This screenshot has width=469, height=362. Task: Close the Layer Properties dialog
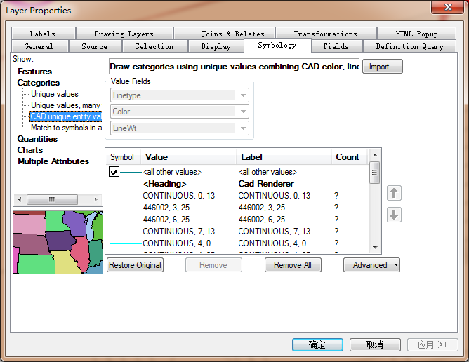(x=447, y=7)
